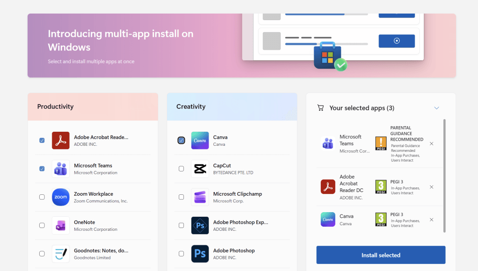Check the CapCut checkbox

[181, 169]
